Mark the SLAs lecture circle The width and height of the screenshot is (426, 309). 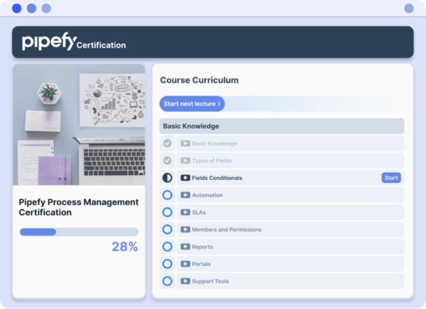167,212
